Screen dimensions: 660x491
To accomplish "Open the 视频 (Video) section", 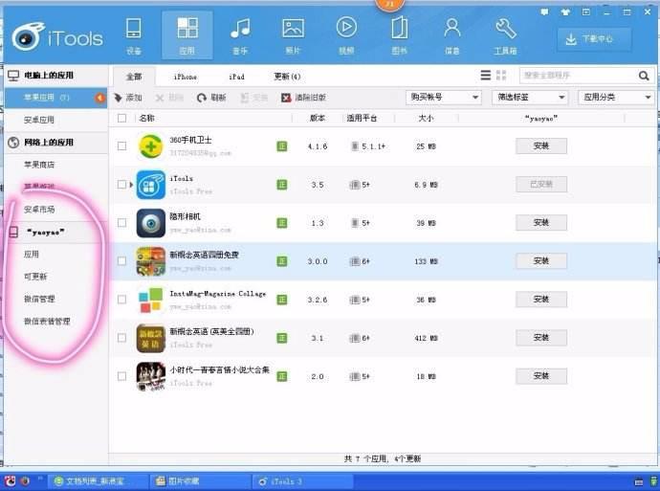I will [x=346, y=36].
